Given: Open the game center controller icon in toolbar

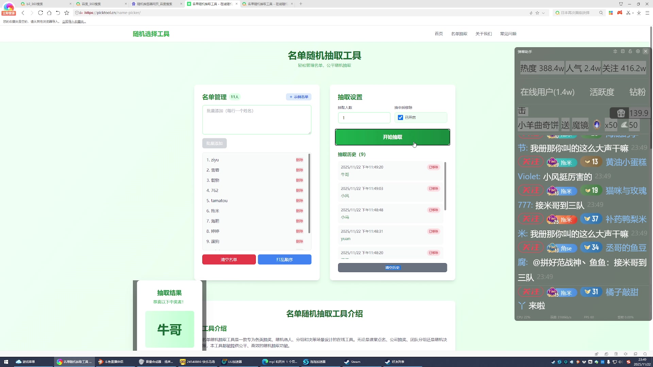Looking at the screenshot, I should pyautogui.click(x=620, y=13).
